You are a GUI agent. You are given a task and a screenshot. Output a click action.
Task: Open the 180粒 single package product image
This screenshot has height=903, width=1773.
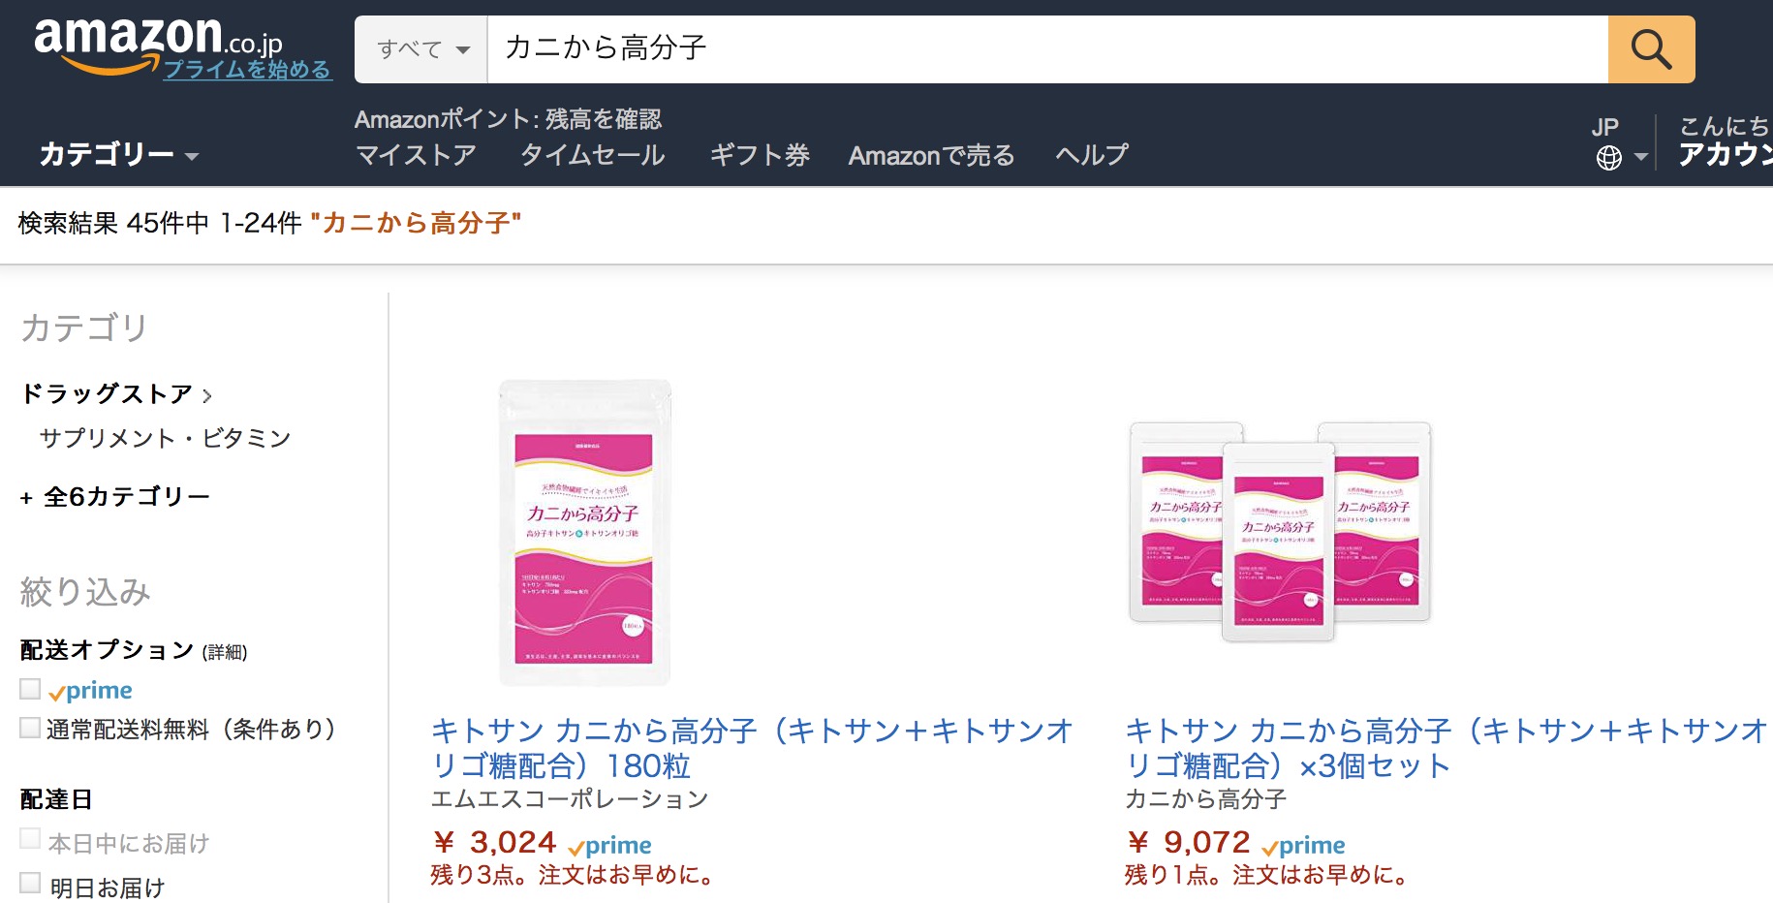(584, 533)
